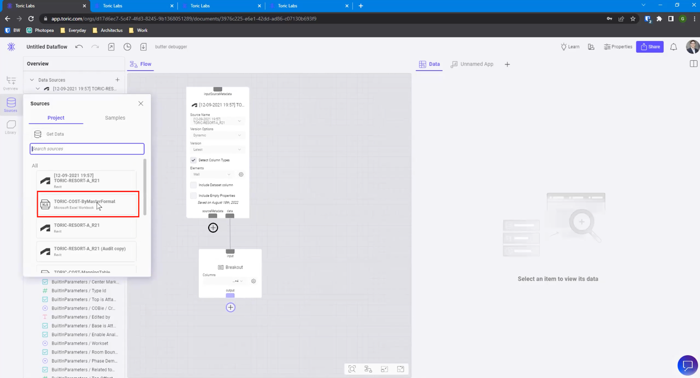Screen dimensions: 700x378
Task: Open version history clock icon
Action: 127,47
